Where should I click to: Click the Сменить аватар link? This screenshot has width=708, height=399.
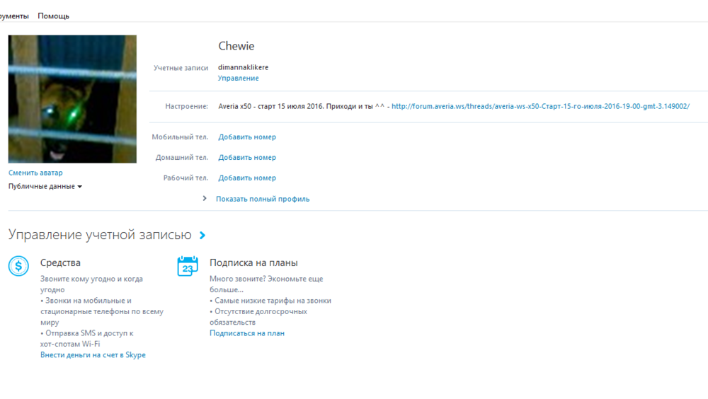point(35,173)
